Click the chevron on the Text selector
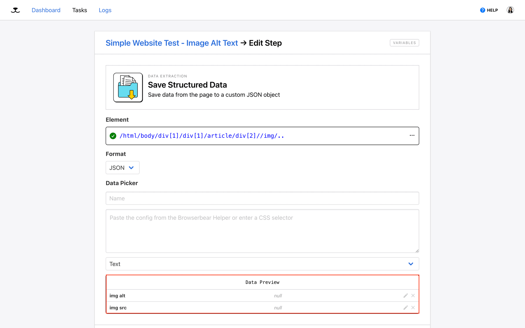This screenshot has width=525, height=328. 411,264
